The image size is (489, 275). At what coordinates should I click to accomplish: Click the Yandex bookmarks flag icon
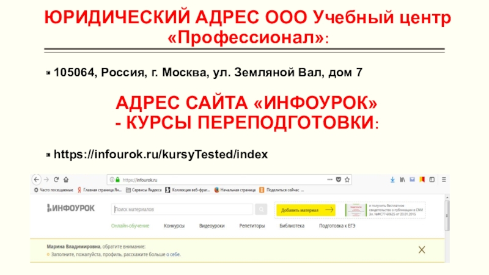(x=422, y=180)
